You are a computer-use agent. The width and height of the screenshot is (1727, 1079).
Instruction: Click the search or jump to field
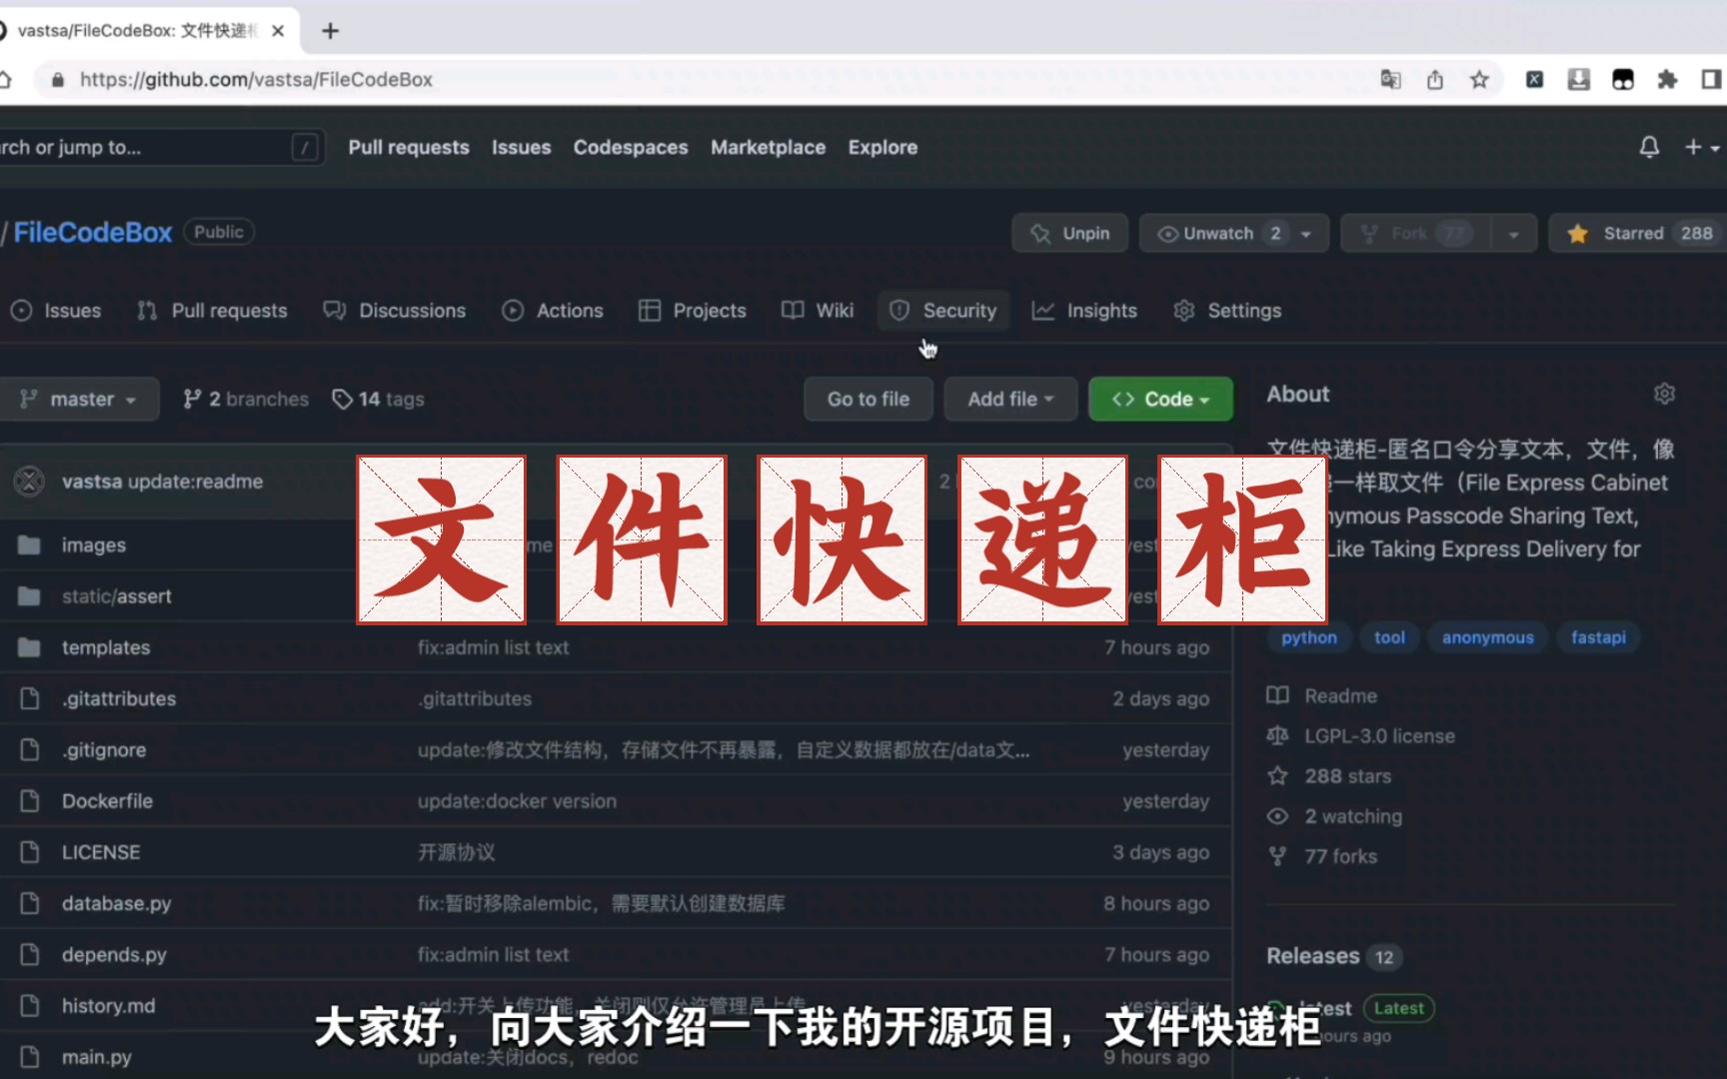point(150,147)
